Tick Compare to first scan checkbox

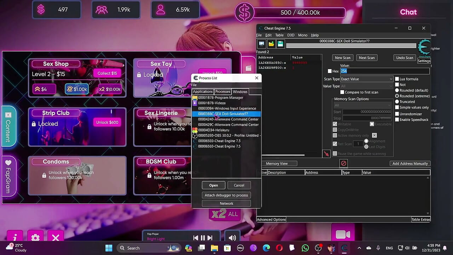(342, 92)
